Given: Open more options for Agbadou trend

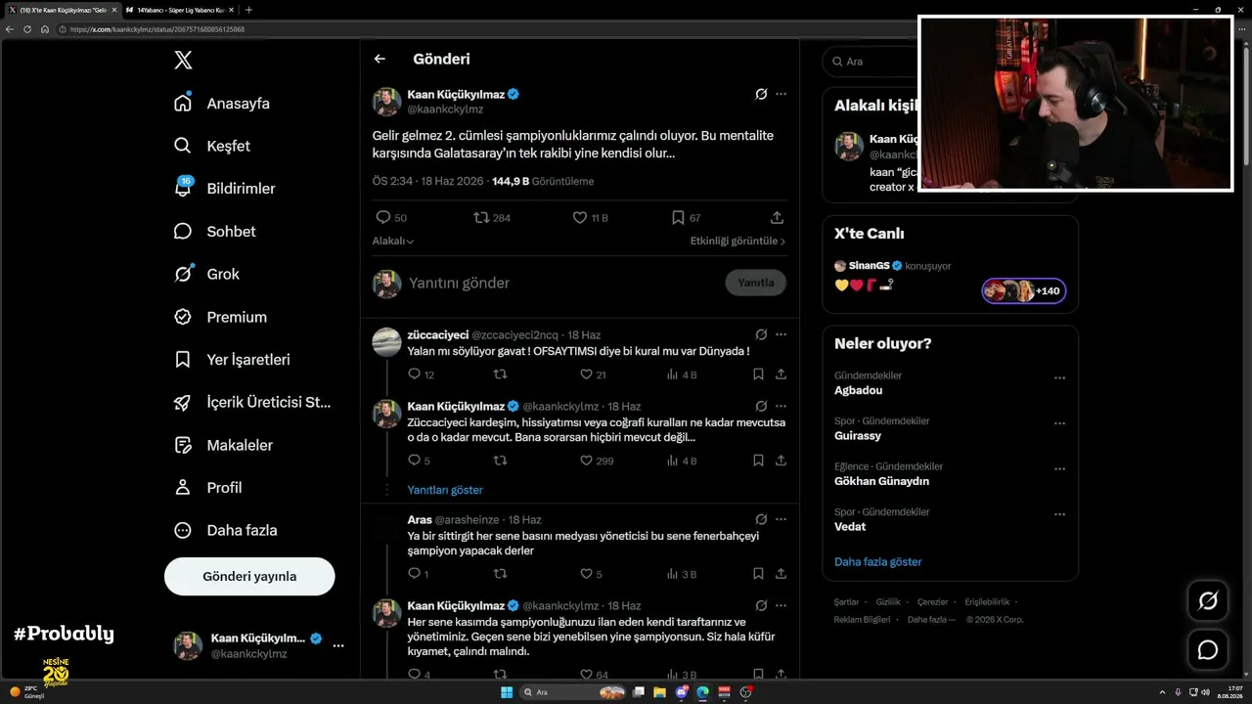Looking at the screenshot, I should point(1059,377).
